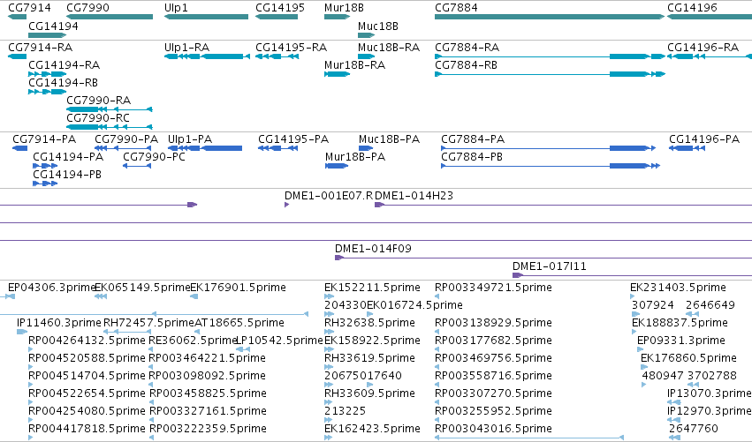Click the DME1-014F09 clone label
The width and height of the screenshot is (752, 442).
[373, 249]
